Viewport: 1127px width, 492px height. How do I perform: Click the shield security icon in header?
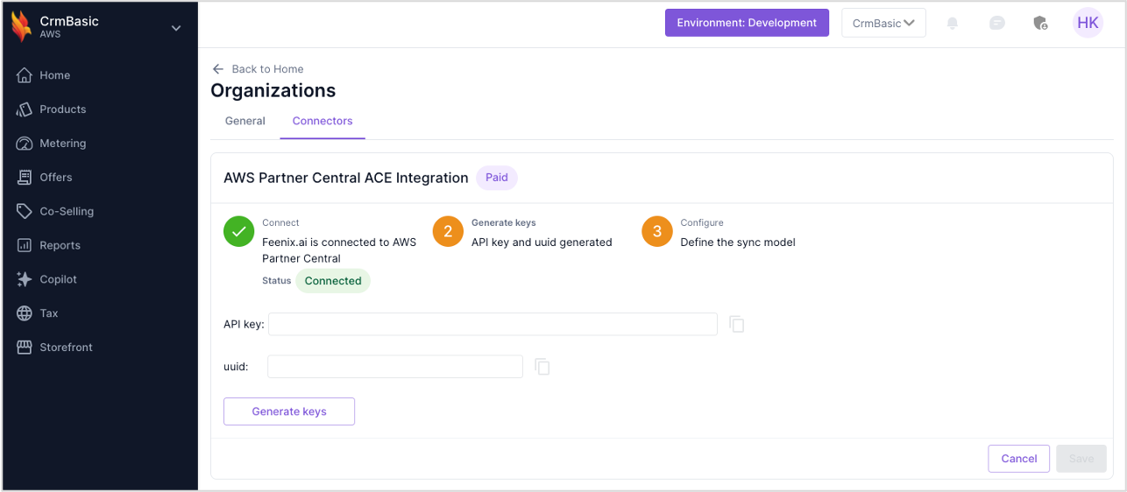point(1040,24)
